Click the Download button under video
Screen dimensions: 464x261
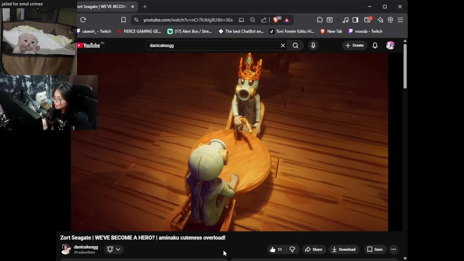point(344,249)
